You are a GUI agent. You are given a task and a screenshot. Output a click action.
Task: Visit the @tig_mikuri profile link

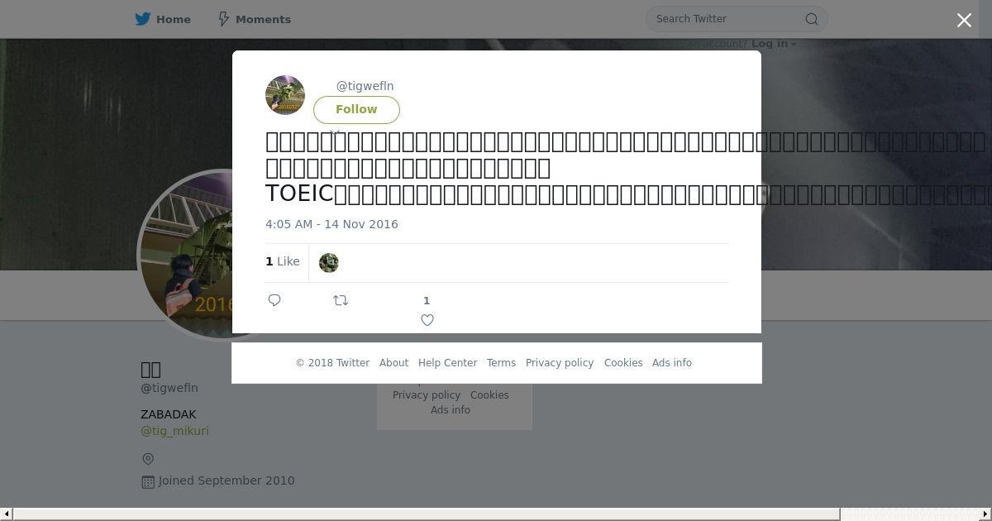174,431
